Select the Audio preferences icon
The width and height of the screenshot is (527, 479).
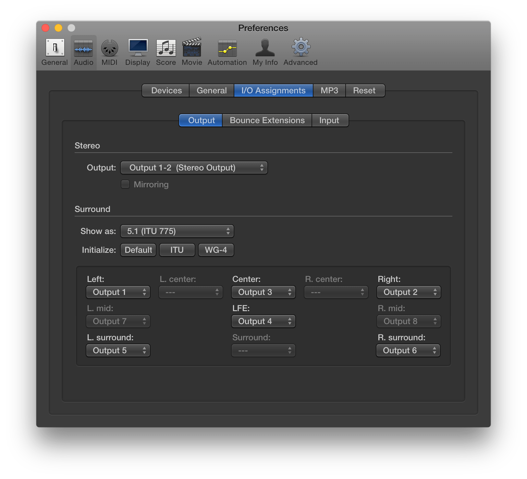(x=83, y=50)
